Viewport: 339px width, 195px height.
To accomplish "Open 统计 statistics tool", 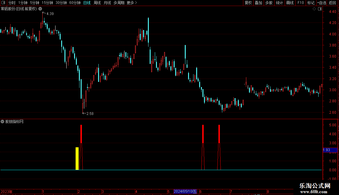I will 279,3.
